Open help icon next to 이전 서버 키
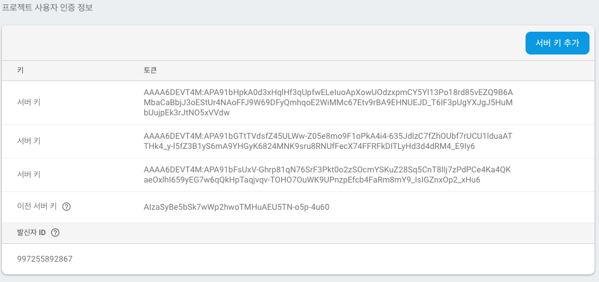The image size is (599, 282). (66, 207)
